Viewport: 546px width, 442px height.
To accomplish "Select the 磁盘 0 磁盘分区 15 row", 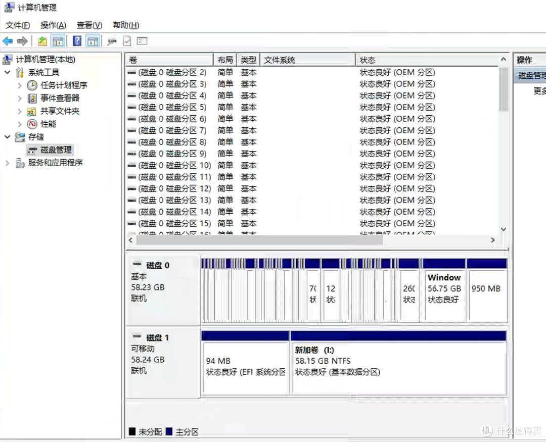I will point(312,223).
